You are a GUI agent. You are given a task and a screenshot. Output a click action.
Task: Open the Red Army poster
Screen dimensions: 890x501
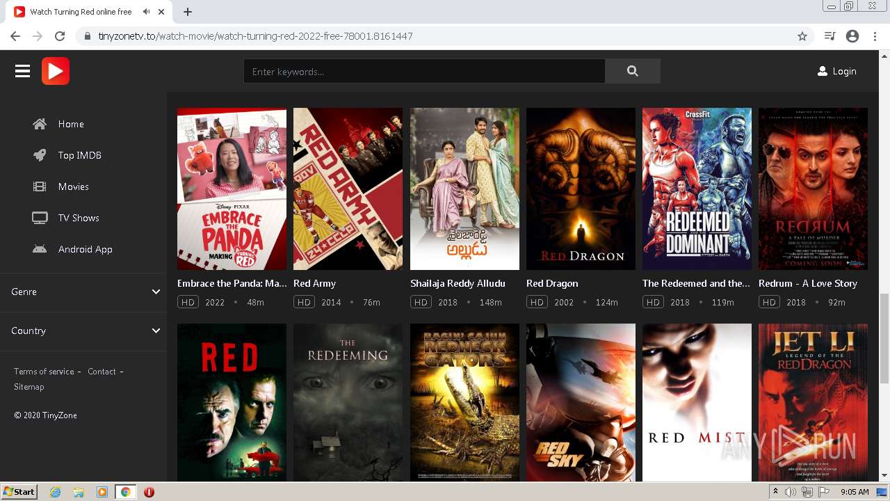tap(348, 189)
